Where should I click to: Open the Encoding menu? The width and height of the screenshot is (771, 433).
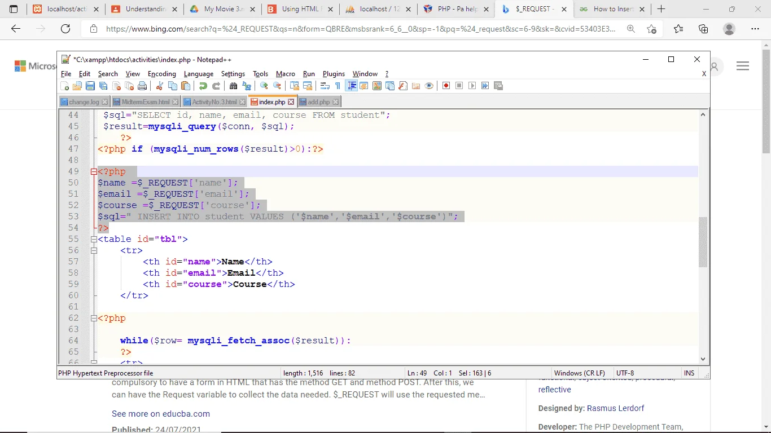click(162, 74)
